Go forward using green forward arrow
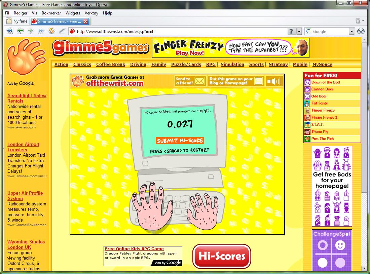This screenshot has width=370, height=274. tap(30, 31)
